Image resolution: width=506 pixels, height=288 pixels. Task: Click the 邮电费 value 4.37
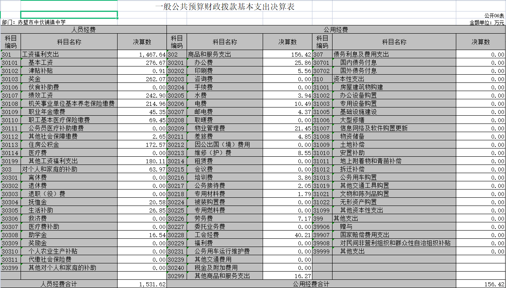tap(288, 112)
